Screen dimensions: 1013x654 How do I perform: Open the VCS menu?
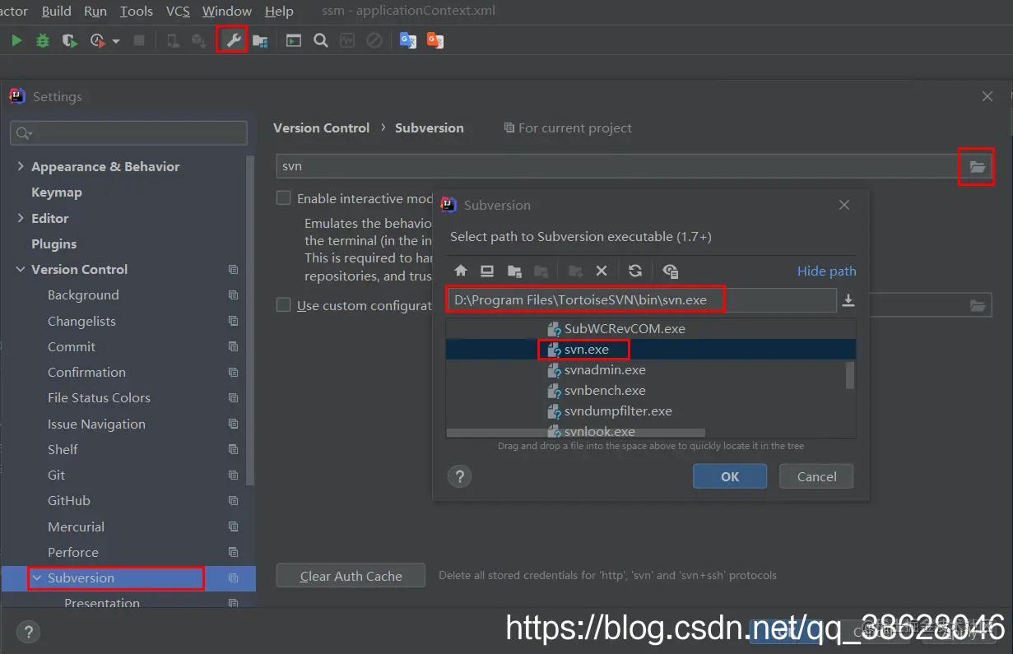[x=178, y=12]
